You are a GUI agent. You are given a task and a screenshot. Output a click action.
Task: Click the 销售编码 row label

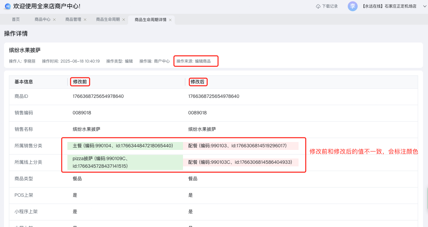(x=24, y=113)
